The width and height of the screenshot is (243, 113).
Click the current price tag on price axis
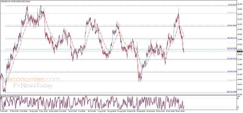(240, 51)
